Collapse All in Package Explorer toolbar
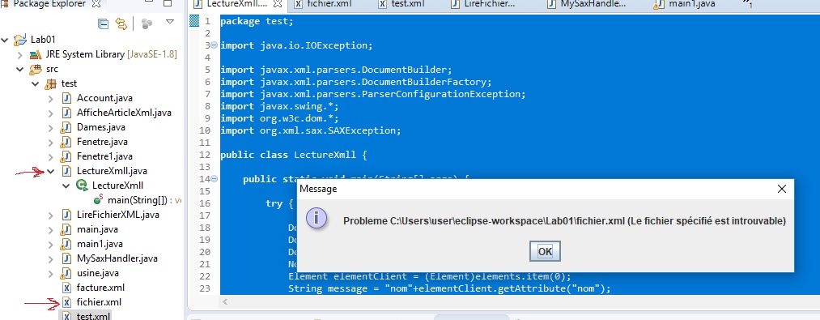820x320 pixels. point(104,23)
